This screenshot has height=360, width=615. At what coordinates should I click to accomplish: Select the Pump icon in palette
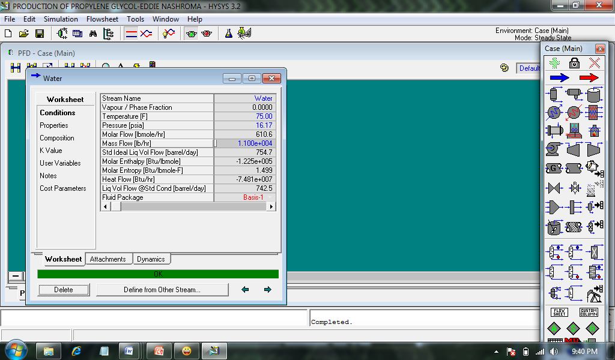pos(553,149)
